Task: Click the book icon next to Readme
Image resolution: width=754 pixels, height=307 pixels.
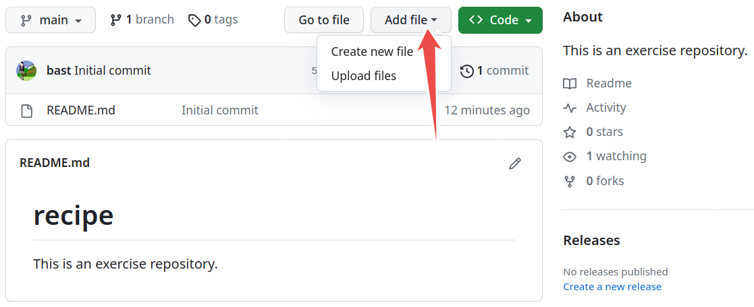Action: click(x=570, y=84)
